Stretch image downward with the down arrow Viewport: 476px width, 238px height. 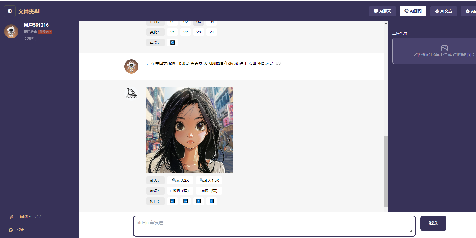[212, 201]
